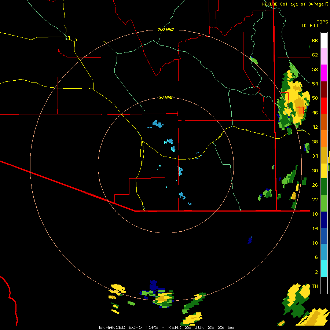Image resolution: width=330 pixels, height=330 pixels.
Task: Click the legend value 62
Action: click(315, 55)
